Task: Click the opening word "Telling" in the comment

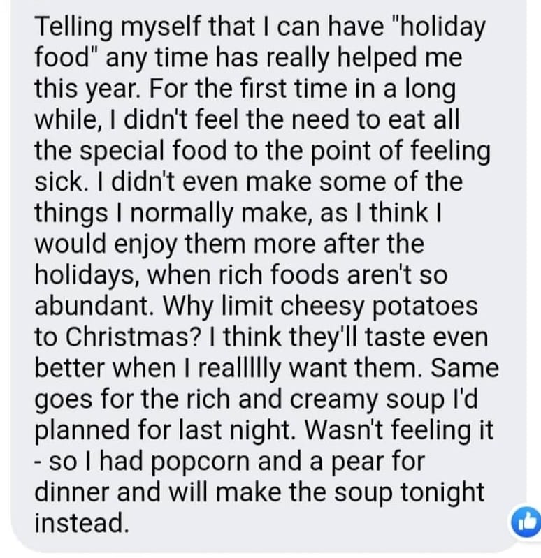Action: (x=73, y=28)
